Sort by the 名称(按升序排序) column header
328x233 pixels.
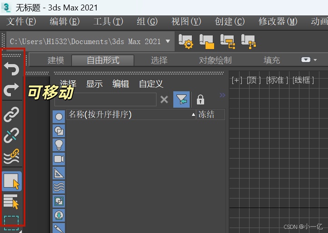(x=131, y=114)
